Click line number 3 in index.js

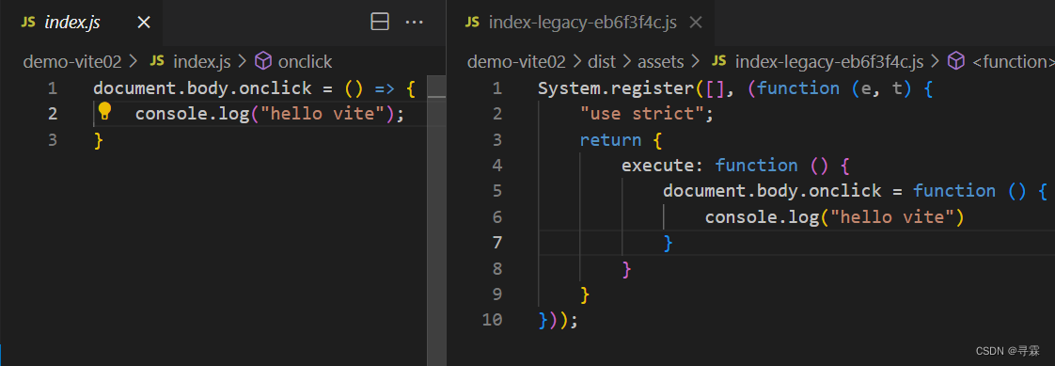pyautogui.click(x=53, y=140)
